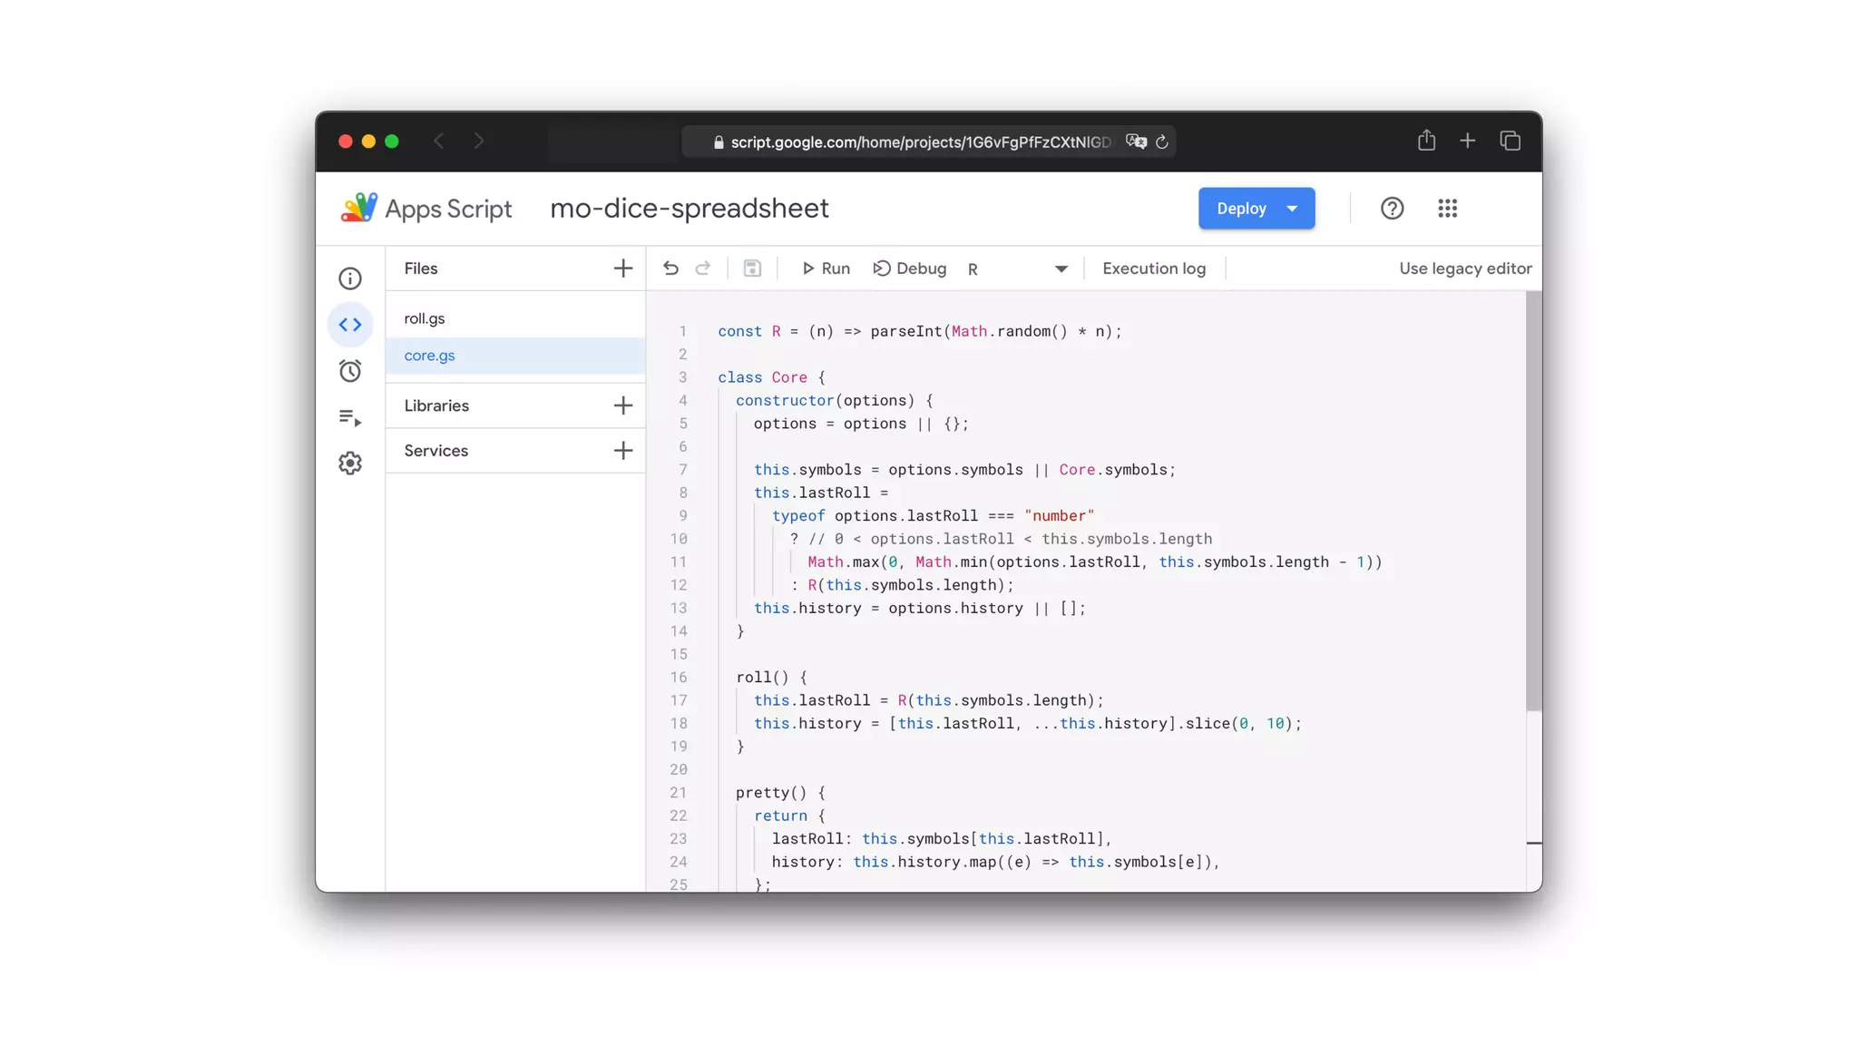Expand the Deploy button dropdown

pyautogui.click(x=1292, y=209)
